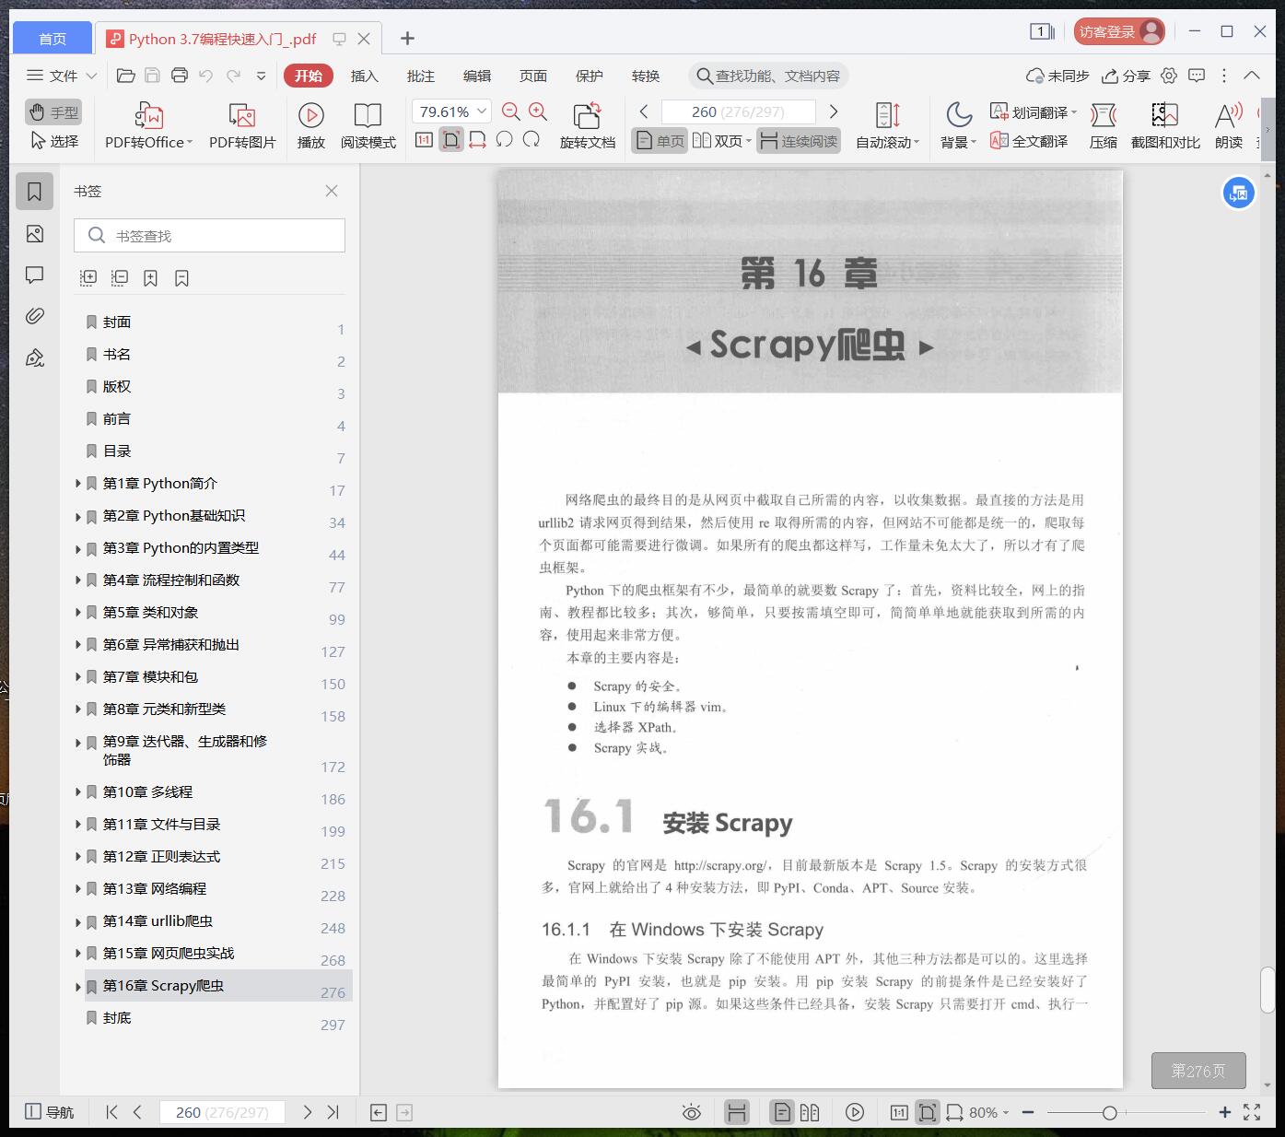The width and height of the screenshot is (1285, 1137).
Task: Click 朗读 read aloud icon
Action: click(x=1229, y=126)
